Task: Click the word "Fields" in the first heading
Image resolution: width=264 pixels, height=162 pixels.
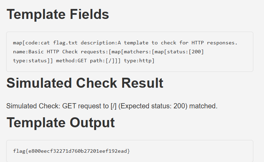Action: (89, 14)
